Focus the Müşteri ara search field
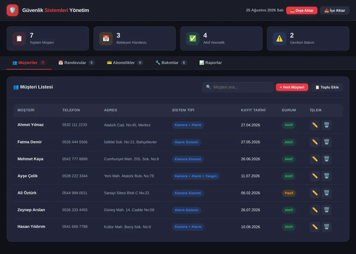The width and height of the screenshot is (356, 254). [238, 87]
